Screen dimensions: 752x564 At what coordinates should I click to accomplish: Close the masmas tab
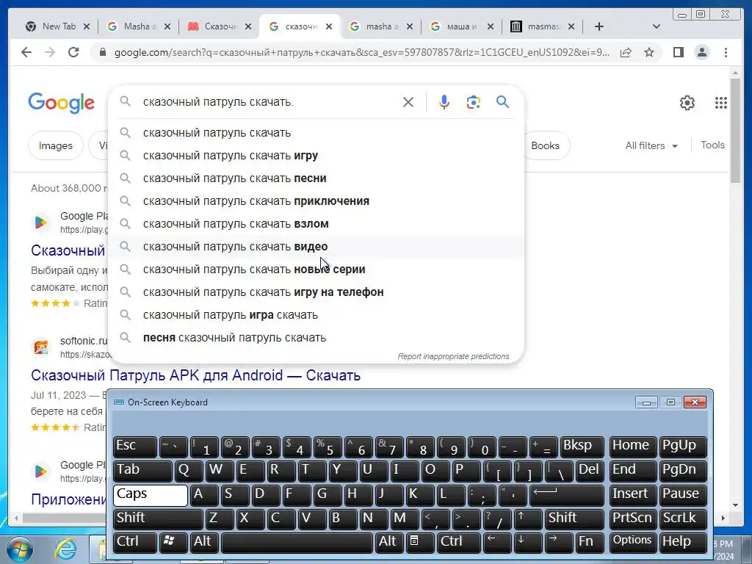point(571,27)
